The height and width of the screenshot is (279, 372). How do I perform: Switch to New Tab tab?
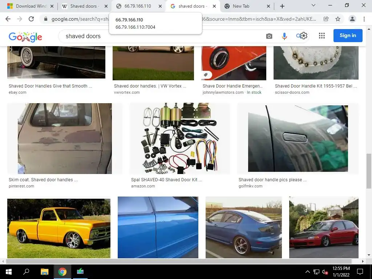[246, 6]
